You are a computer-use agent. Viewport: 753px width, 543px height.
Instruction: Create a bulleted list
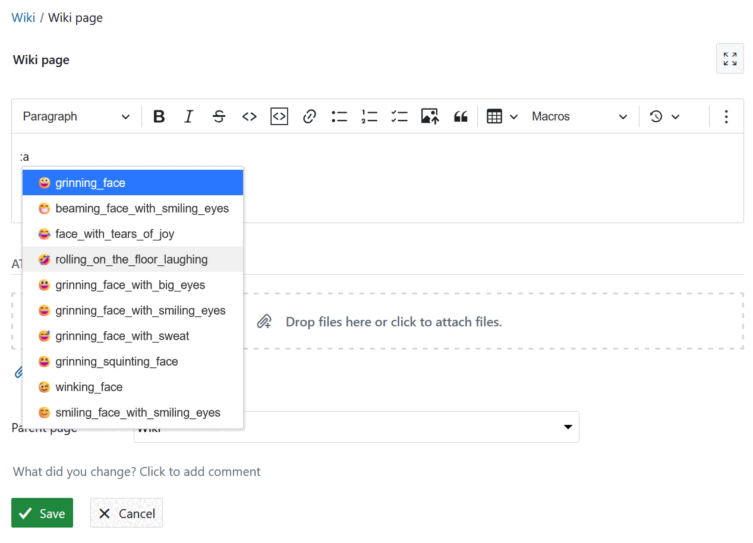[x=339, y=116]
